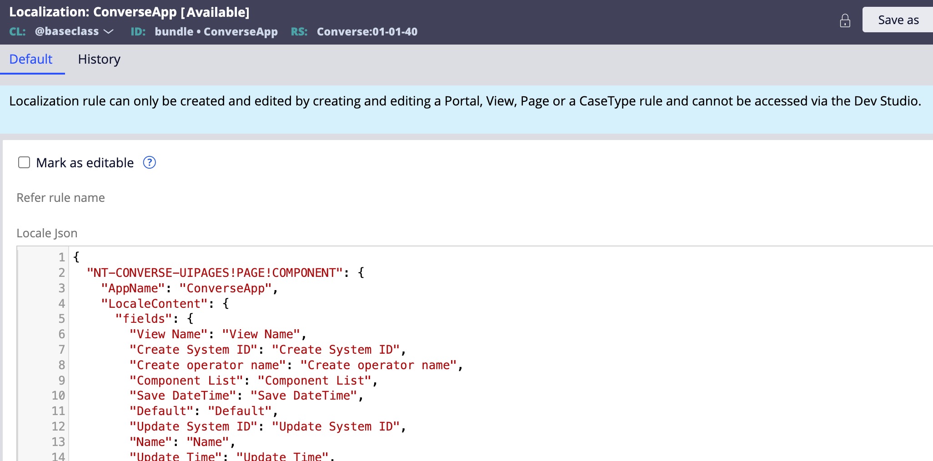This screenshot has height=461, width=933.
Task: Click the "Update System ID" key on line 12
Action: tap(193, 426)
